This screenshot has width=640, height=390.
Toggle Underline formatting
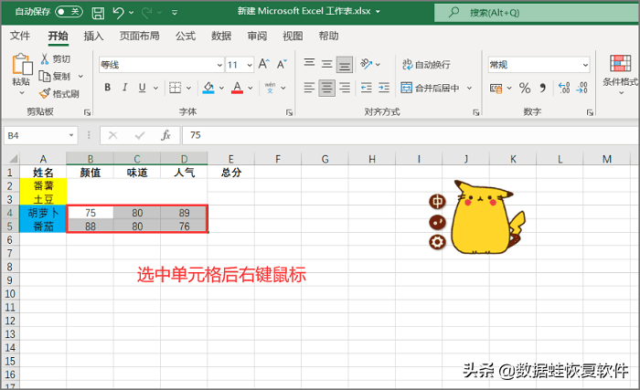click(142, 88)
